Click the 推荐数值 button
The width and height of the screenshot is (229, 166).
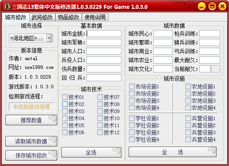click(x=31, y=120)
